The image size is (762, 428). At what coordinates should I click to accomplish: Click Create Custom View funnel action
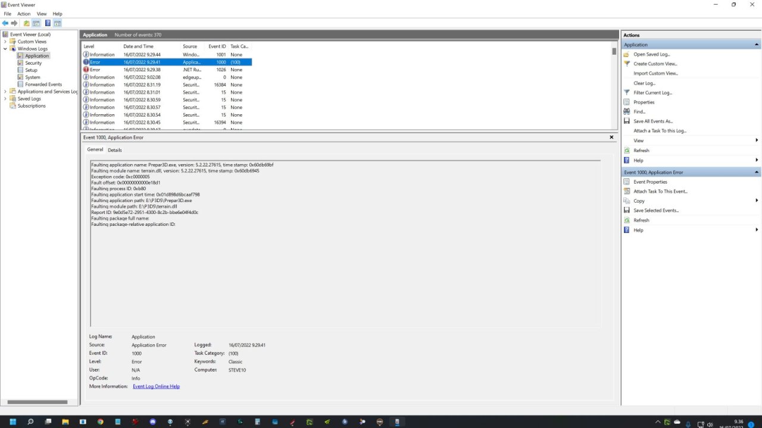pyautogui.click(x=655, y=64)
